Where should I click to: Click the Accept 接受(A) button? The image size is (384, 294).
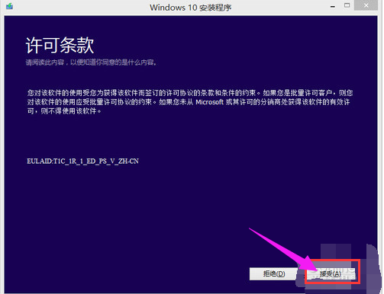331,274
